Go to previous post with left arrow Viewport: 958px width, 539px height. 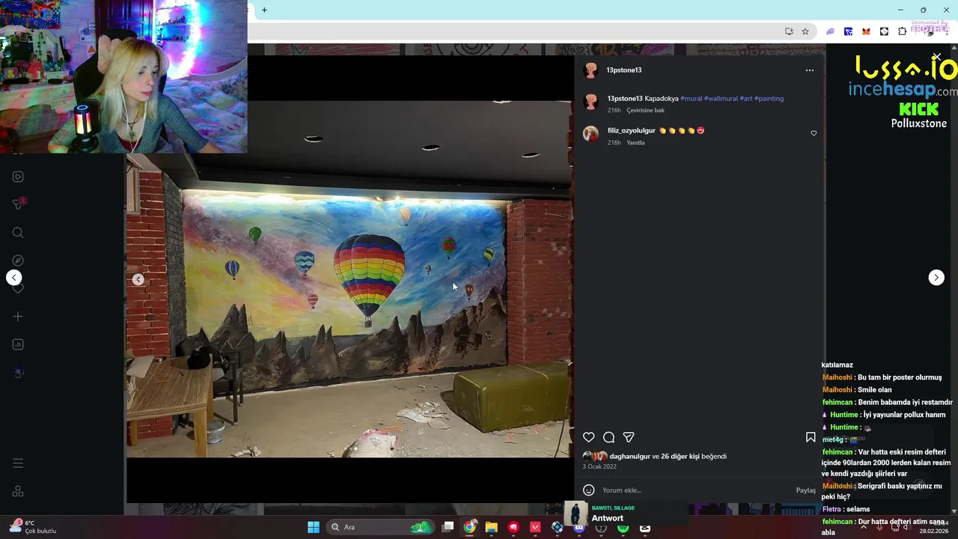click(13, 278)
